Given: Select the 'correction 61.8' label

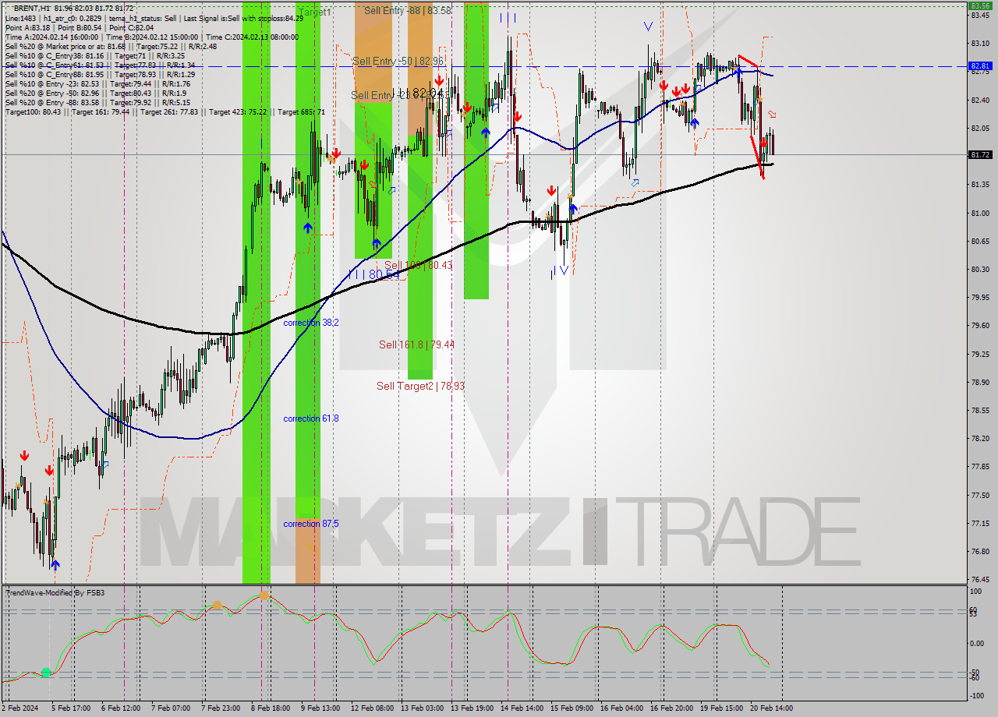Looking at the screenshot, I should [x=311, y=419].
